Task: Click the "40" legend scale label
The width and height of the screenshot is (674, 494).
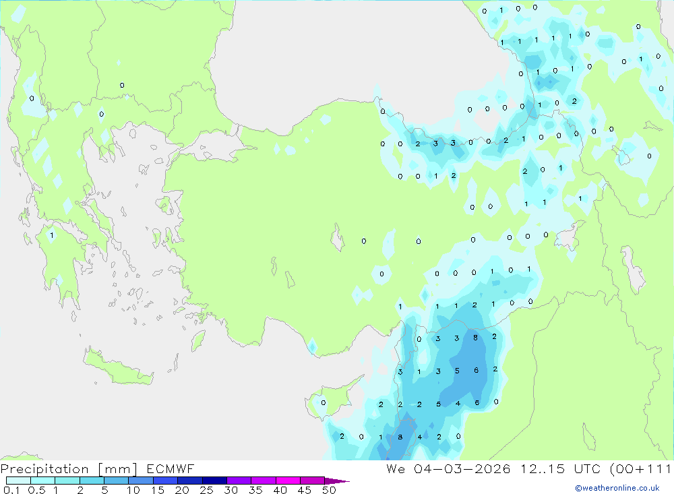Action: (x=280, y=490)
